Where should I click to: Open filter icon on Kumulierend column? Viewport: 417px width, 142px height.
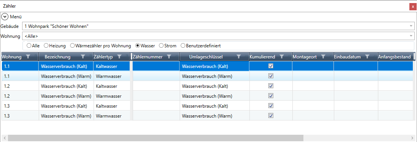click(282, 56)
